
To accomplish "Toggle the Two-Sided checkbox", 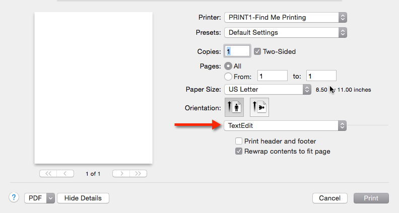I will [x=257, y=51].
